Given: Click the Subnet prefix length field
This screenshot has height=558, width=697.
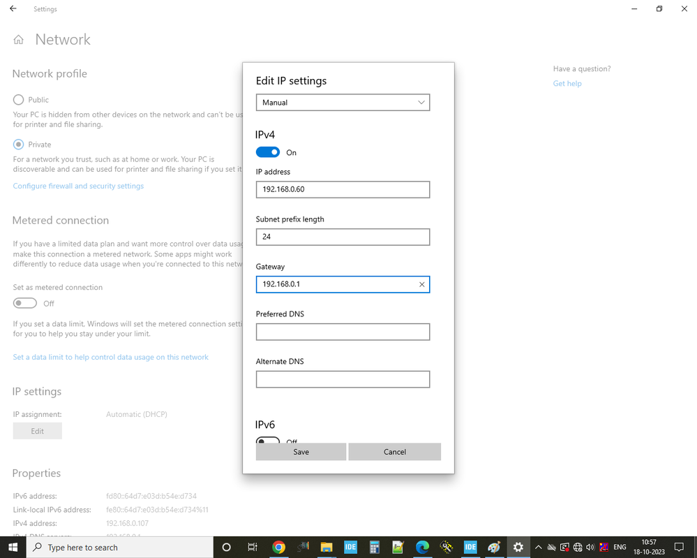Looking at the screenshot, I should point(343,237).
